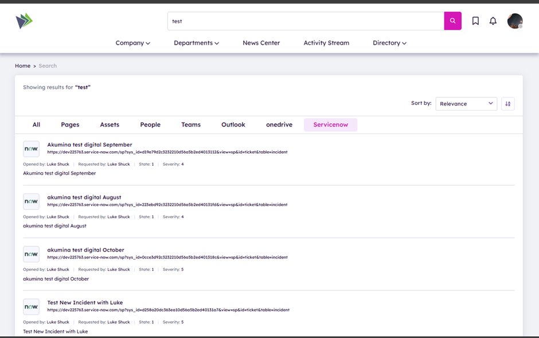
Task: Click ServiceNow icon for Test New Incident with Luke
Action: click(31, 307)
